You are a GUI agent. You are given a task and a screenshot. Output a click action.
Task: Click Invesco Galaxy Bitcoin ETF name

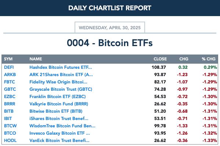pos(59,133)
